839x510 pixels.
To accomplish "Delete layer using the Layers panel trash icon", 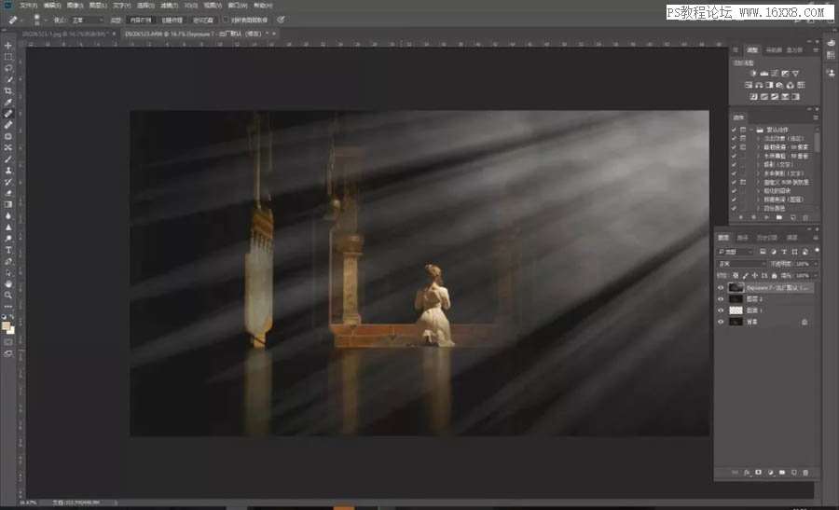I will point(805,473).
